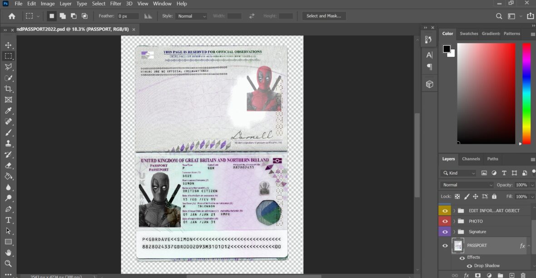The width and height of the screenshot is (536, 278).
Task: Open the layer filter Kind dropdown
Action: click(x=458, y=173)
